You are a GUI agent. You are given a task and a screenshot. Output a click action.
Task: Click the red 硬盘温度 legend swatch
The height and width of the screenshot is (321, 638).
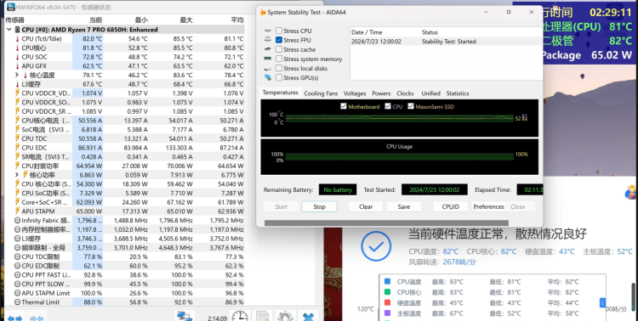pos(387,302)
